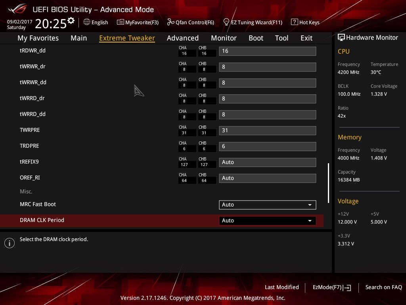The image size is (406, 305).
Task: Click the ROG logo icon
Action: click(x=17, y=9)
